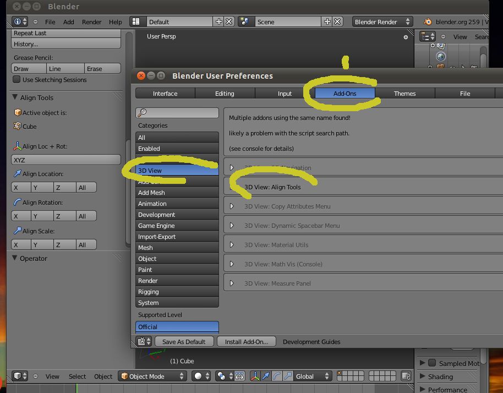Viewport: 503px width, 393px height.
Task: Expand 3D View: Math Vis (Console) add-on
Action: tap(232, 264)
